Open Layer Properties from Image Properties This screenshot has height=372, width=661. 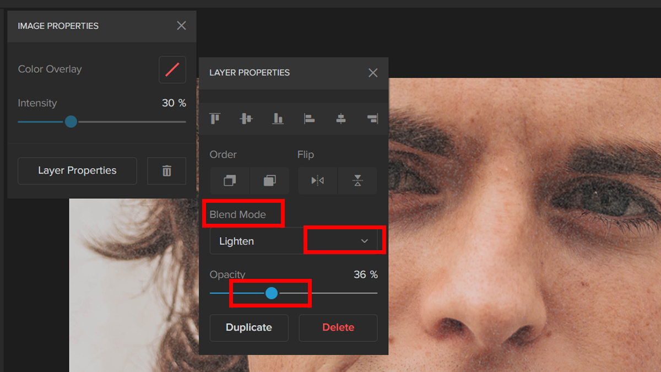click(x=77, y=171)
